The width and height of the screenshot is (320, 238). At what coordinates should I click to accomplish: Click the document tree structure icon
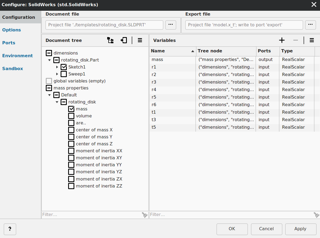(110, 40)
